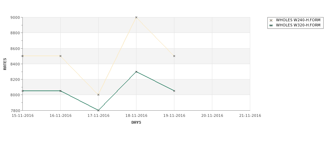Click the W320 marker on 16-11-2016
Image resolution: width=336 pixels, height=147 pixels.
(60, 91)
